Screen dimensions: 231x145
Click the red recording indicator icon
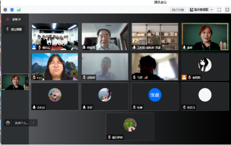click(x=8, y=19)
